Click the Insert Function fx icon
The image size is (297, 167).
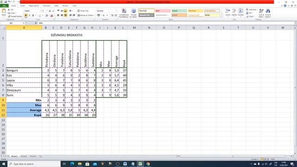tap(36, 23)
